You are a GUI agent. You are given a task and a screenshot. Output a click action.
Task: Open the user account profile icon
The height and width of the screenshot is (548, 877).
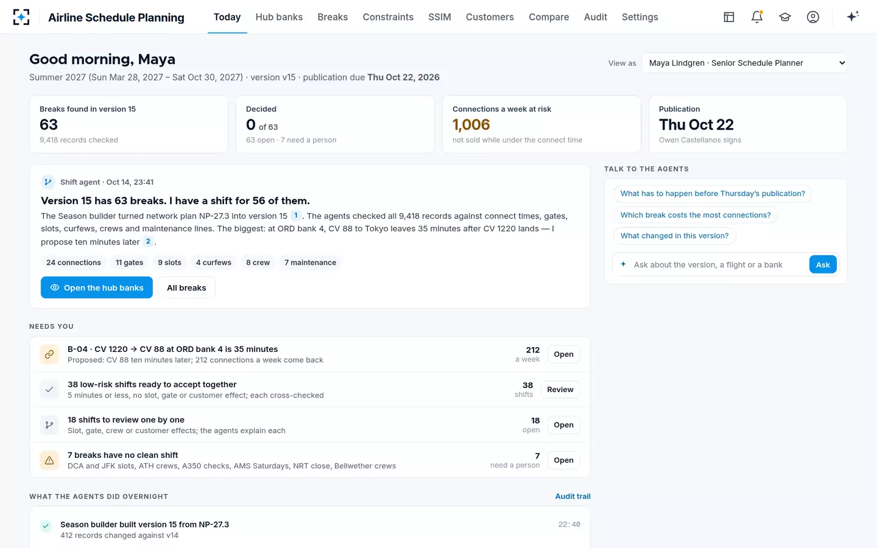(x=813, y=17)
